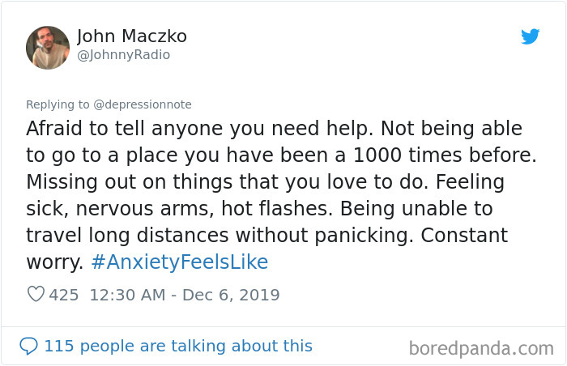Click the Twitter bird logo
The height and width of the screenshot is (366, 567).
tap(530, 36)
